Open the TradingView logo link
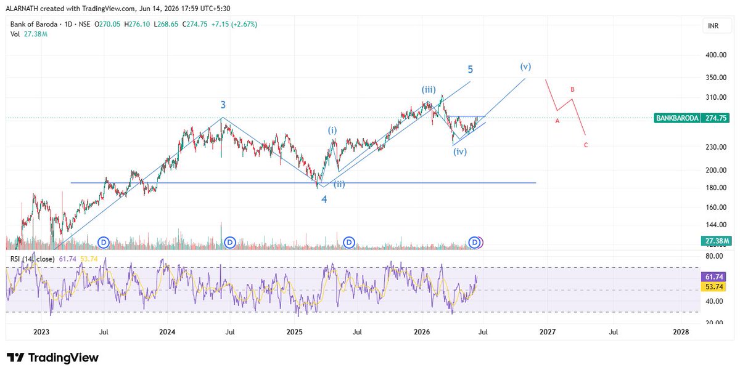This screenshot has width=740, height=375. coord(52,358)
